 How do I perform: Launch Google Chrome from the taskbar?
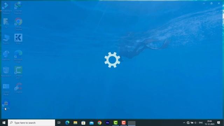click(99, 123)
